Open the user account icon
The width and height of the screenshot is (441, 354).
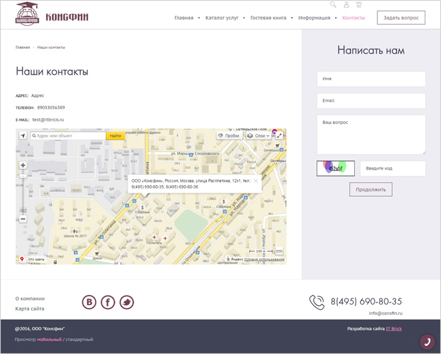(347, 5)
